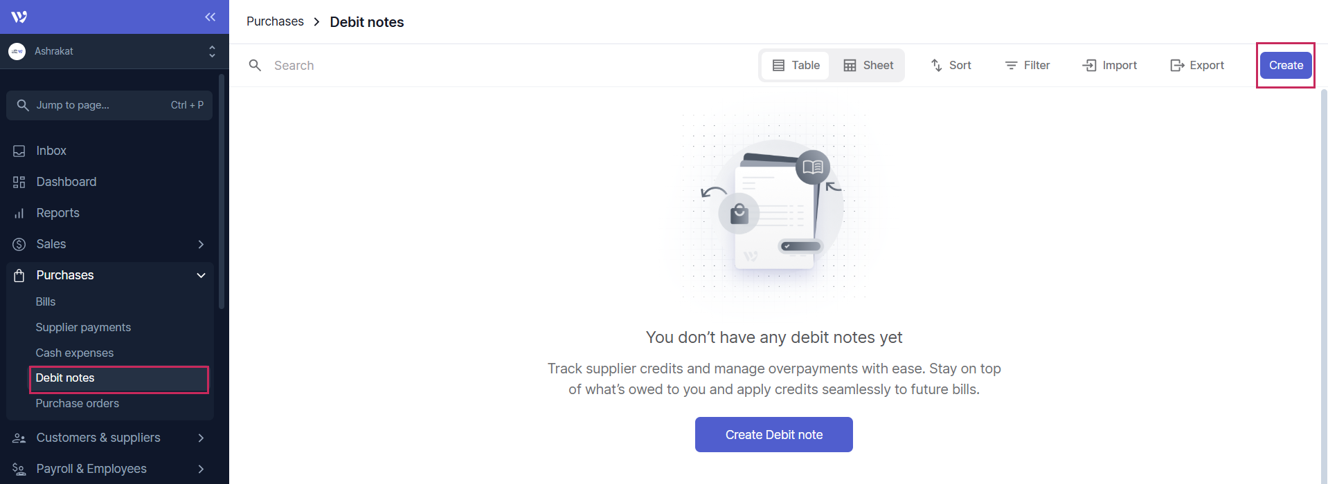The image size is (1328, 484).
Task: Select Bills in the Purchases menu
Action: (x=45, y=301)
